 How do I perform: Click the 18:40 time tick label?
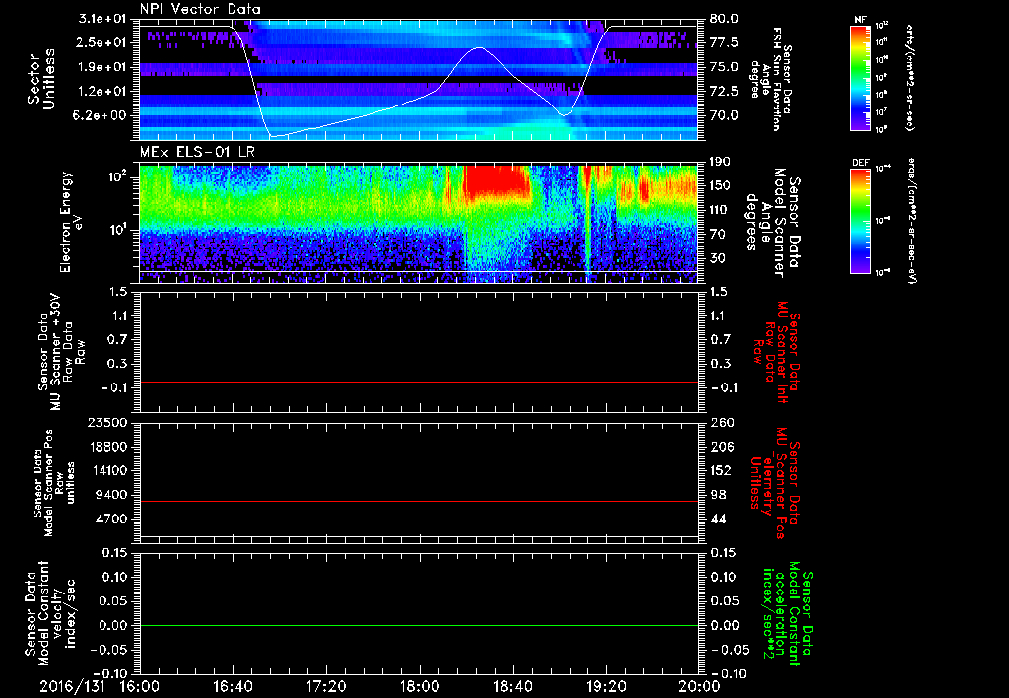click(x=512, y=686)
